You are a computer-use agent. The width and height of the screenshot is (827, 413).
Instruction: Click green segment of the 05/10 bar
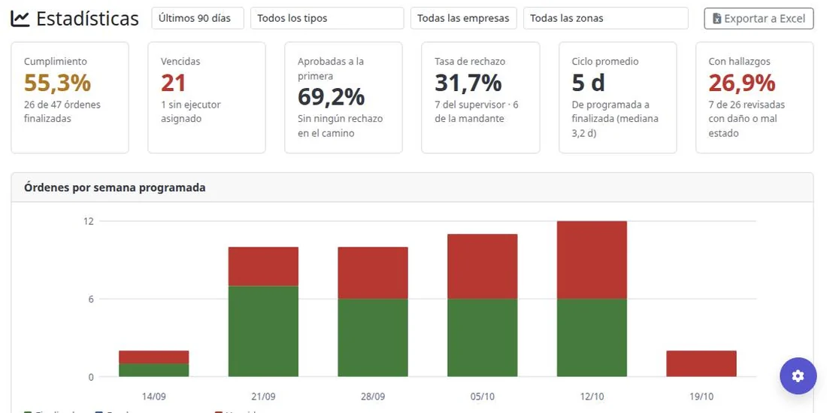point(483,338)
